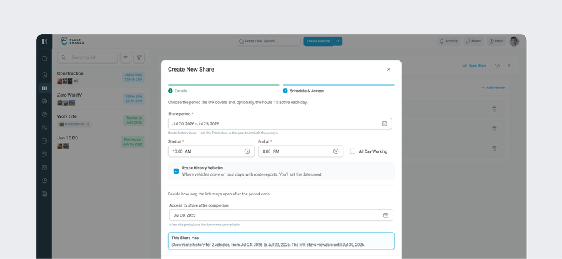Focus the Search by list field

(x=87, y=57)
